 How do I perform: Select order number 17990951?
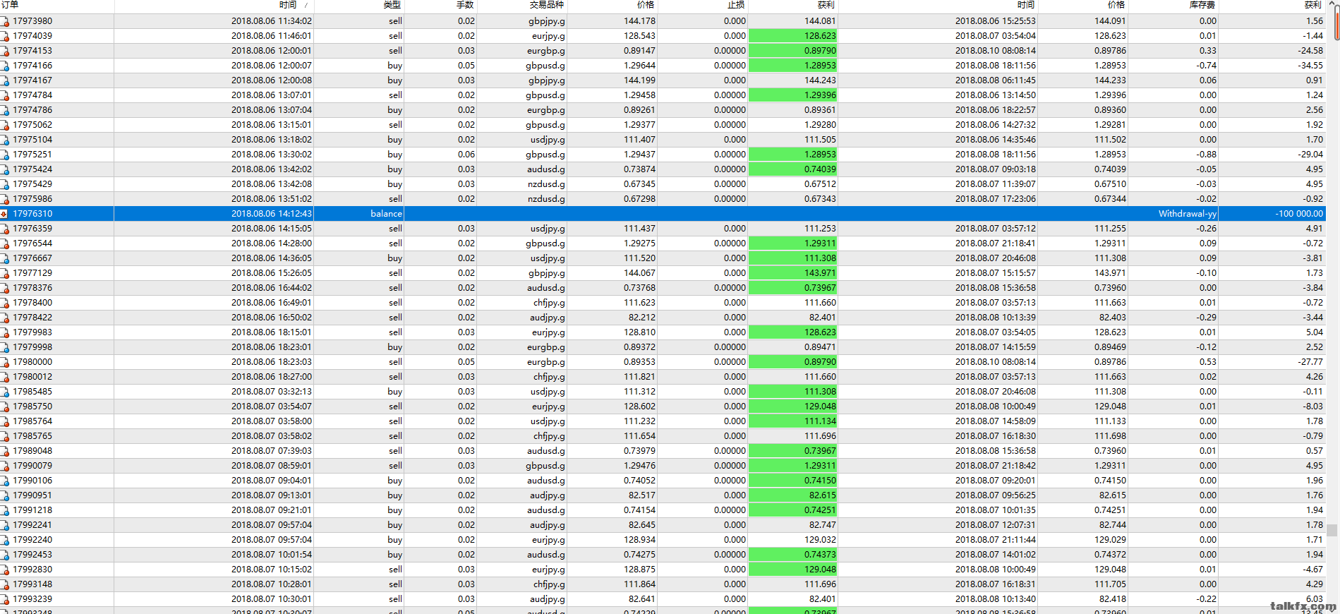click(32, 495)
